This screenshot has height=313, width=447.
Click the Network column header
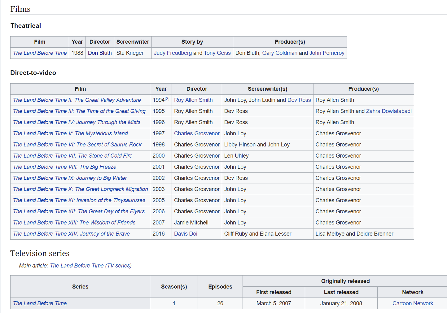[413, 292]
